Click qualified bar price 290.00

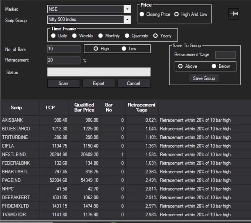[92, 137]
